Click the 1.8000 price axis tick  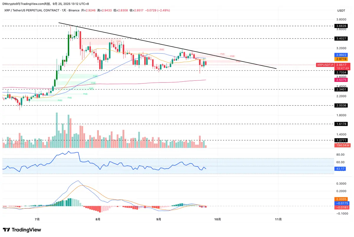coord(341,115)
